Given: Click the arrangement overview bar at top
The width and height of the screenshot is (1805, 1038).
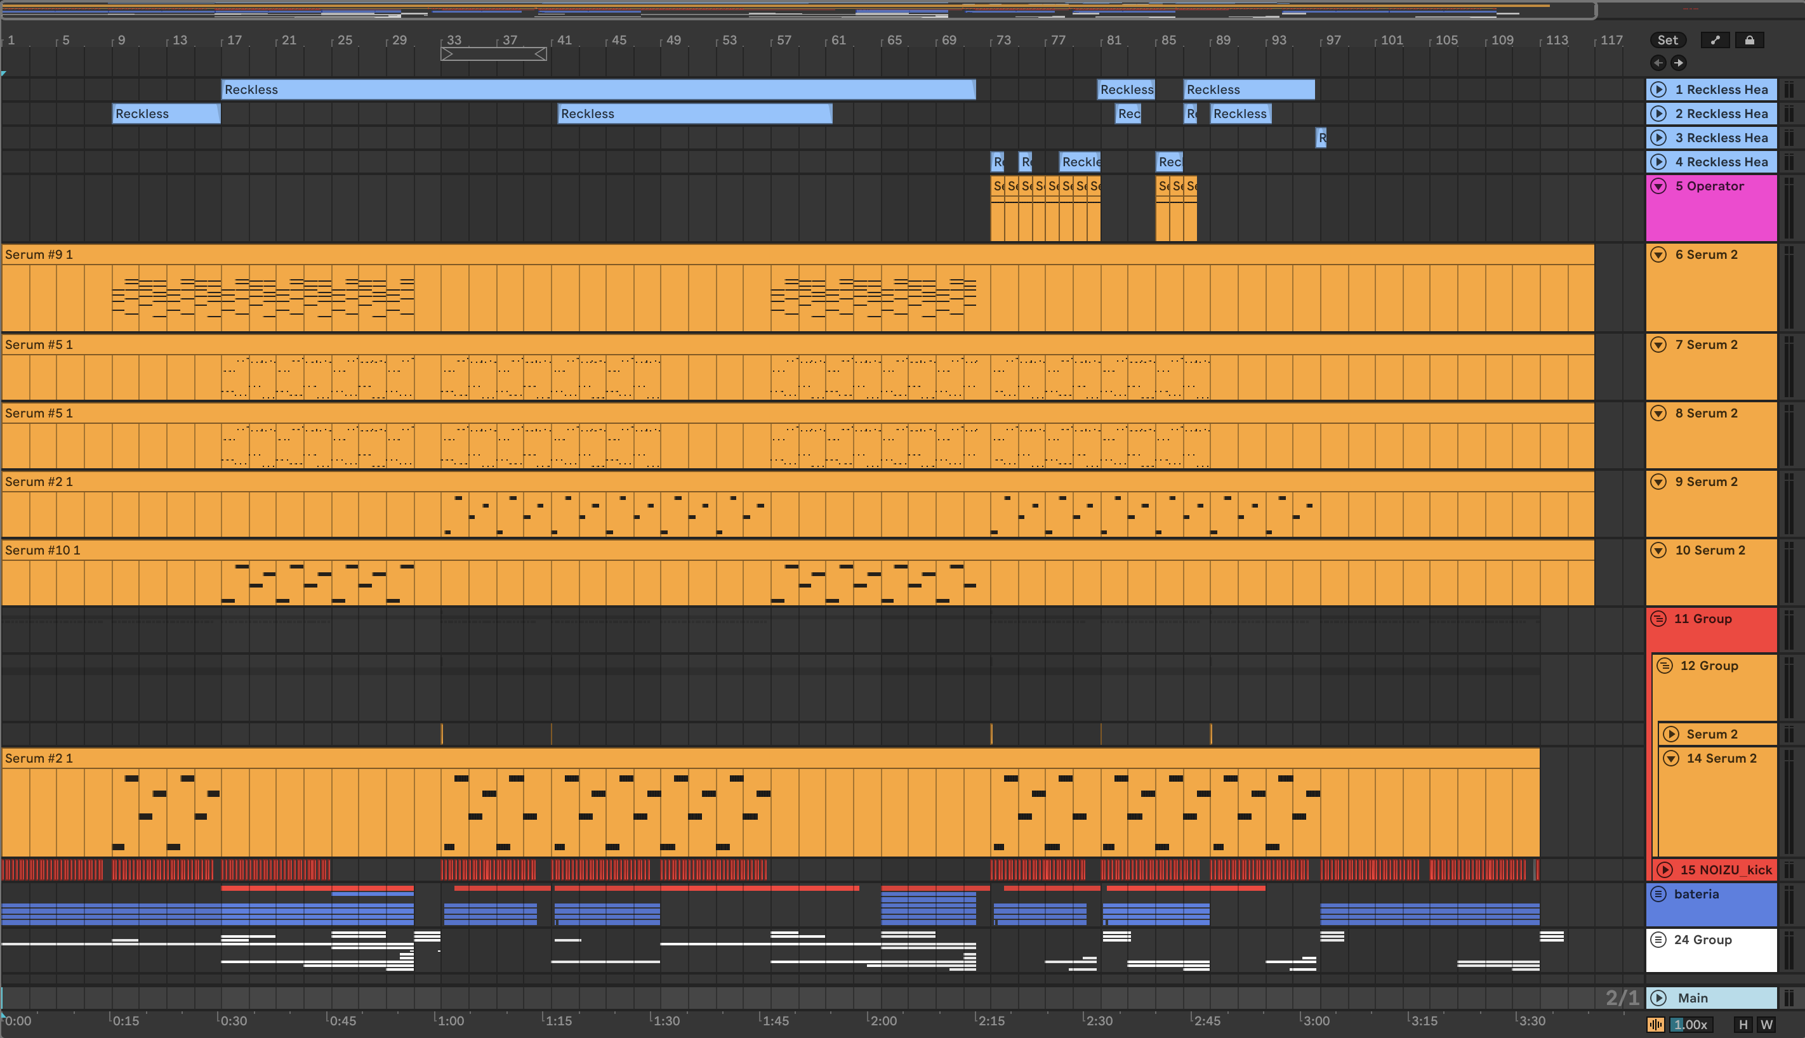Looking at the screenshot, I should click(x=798, y=10).
